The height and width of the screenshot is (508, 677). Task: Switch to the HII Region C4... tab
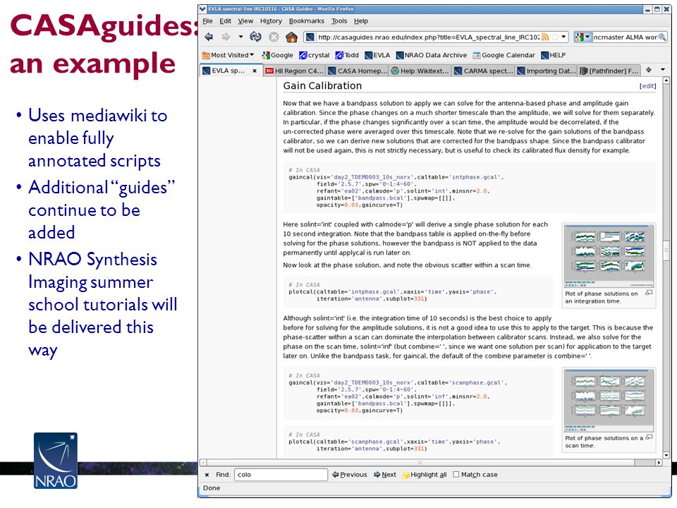point(294,71)
